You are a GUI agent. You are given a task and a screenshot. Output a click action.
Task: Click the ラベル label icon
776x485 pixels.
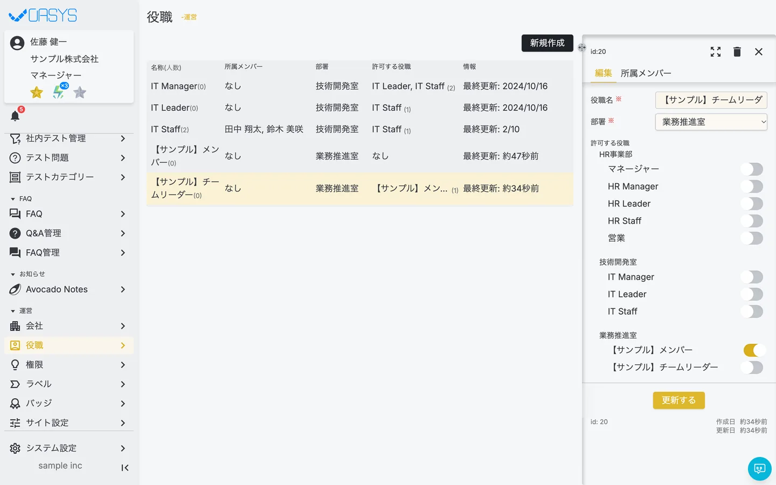point(15,384)
